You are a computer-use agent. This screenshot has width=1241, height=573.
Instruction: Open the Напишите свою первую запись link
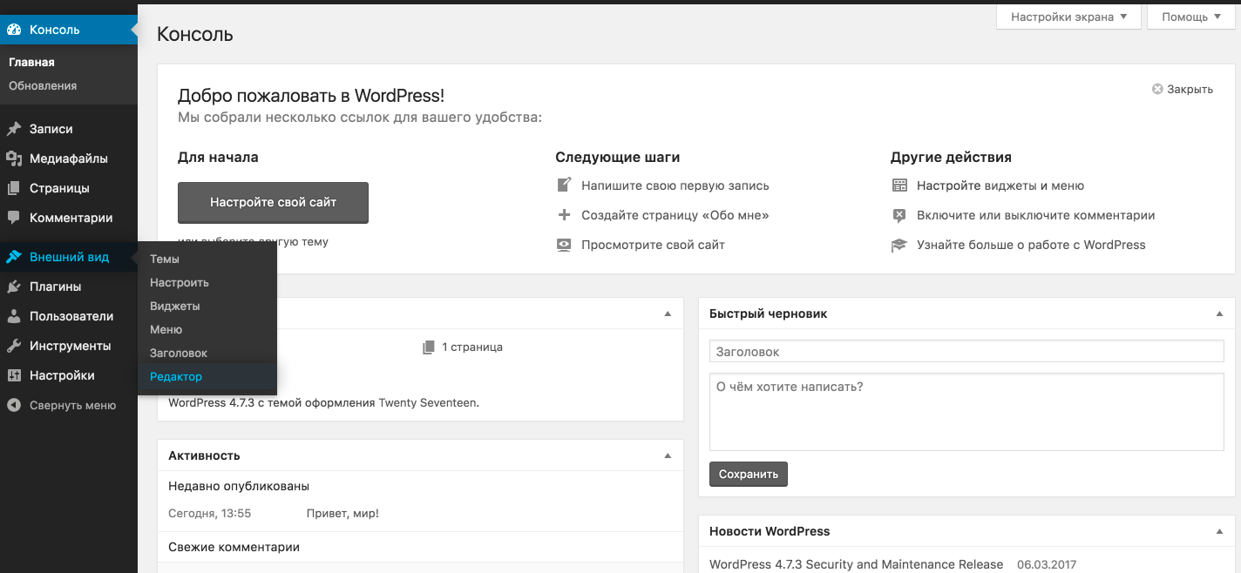point(675,185)
